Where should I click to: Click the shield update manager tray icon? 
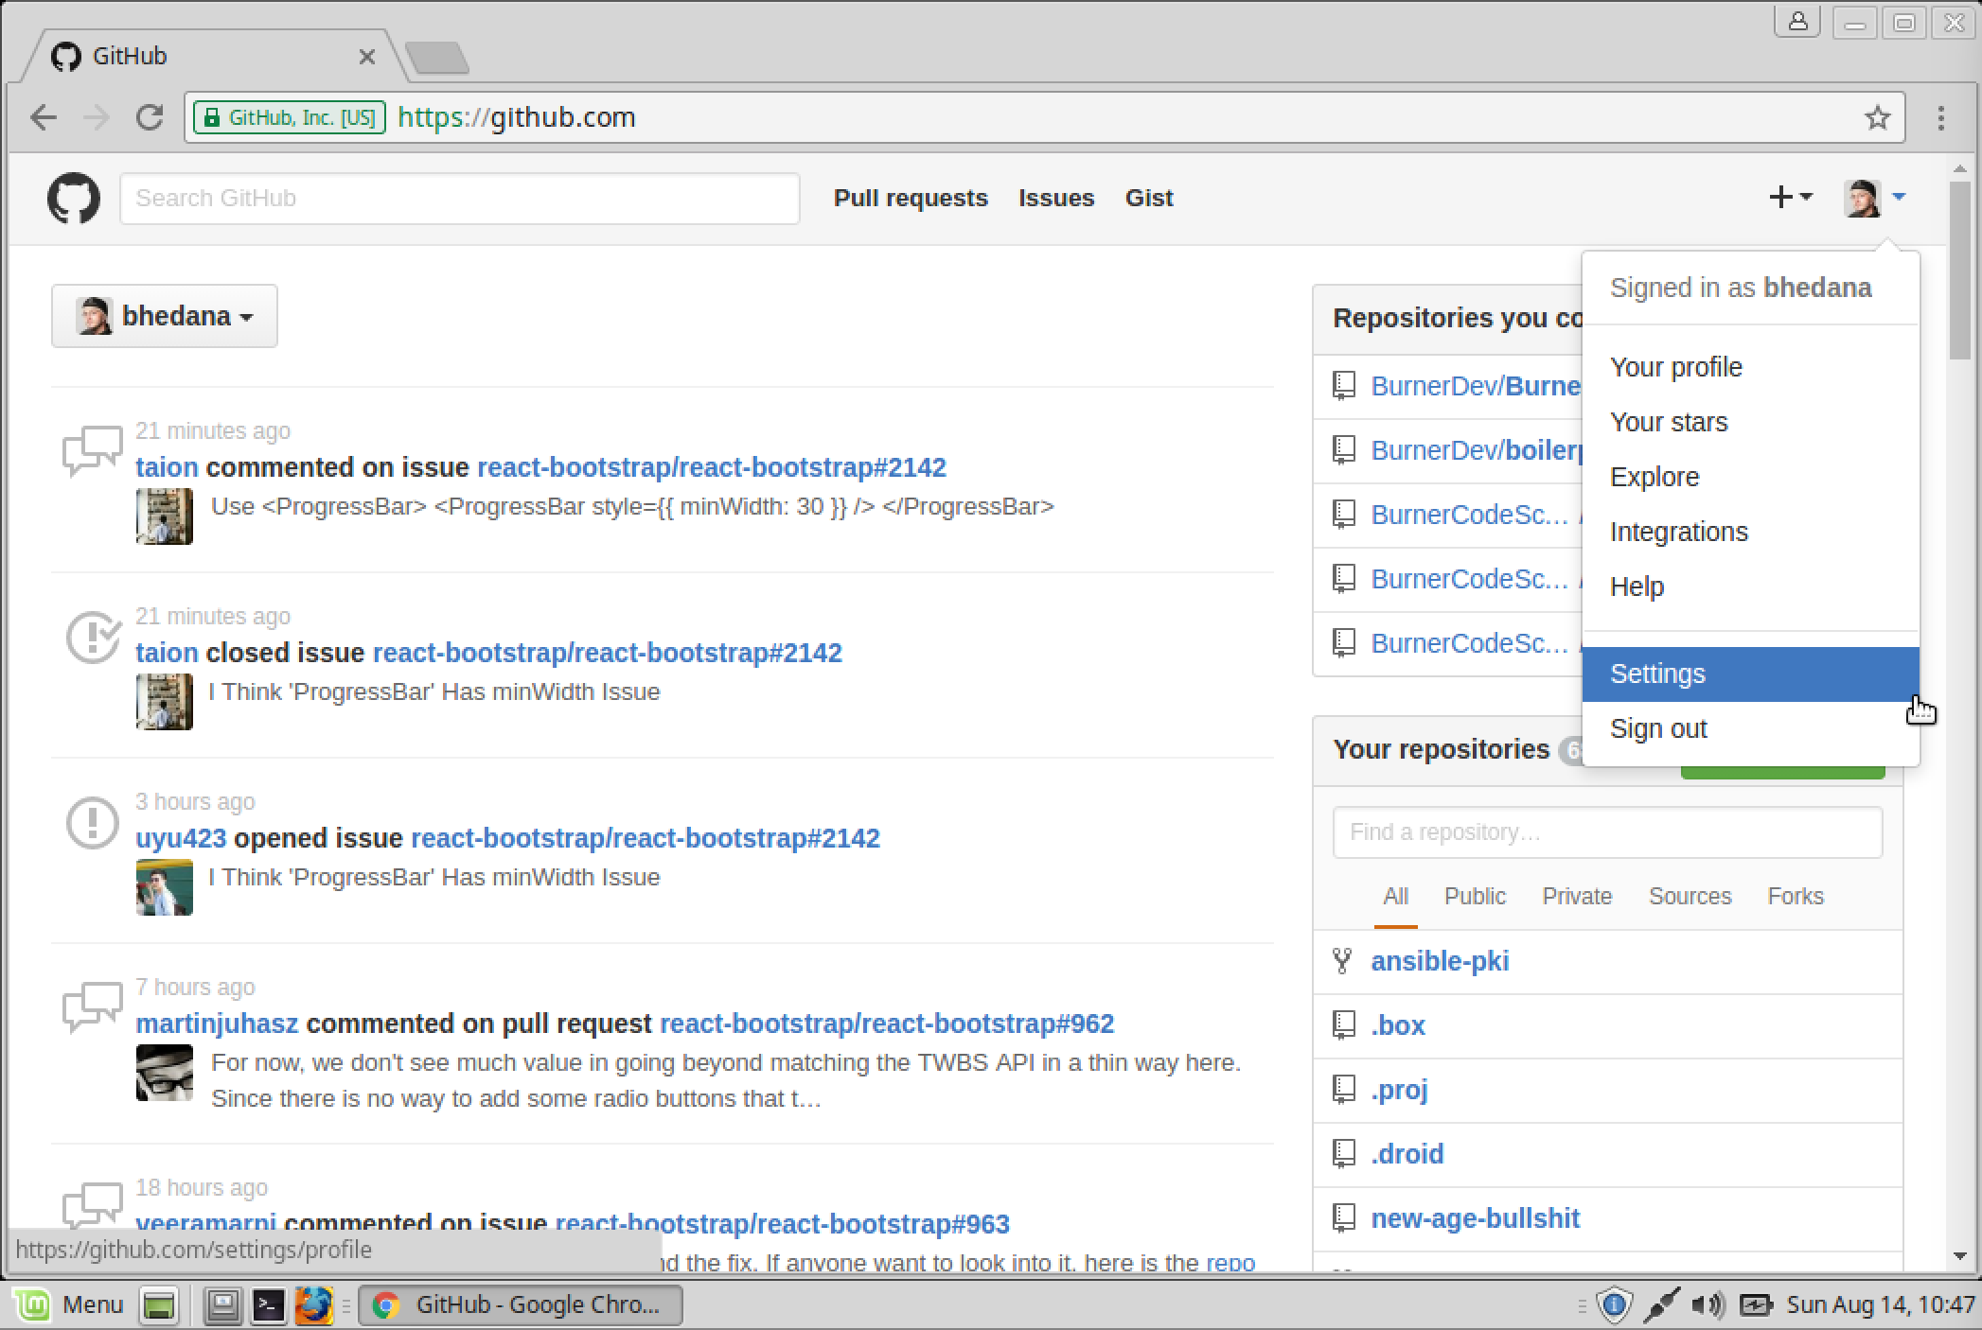click(x=1614, y=1305)
